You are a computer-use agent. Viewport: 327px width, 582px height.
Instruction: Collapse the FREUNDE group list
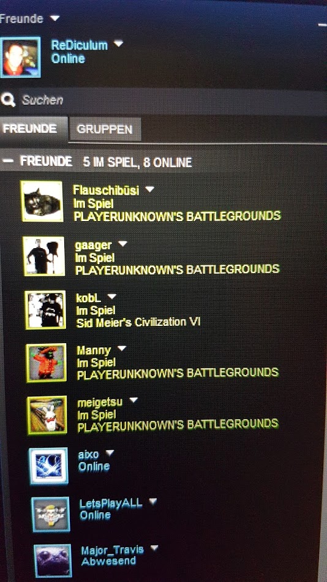[9, 161]
